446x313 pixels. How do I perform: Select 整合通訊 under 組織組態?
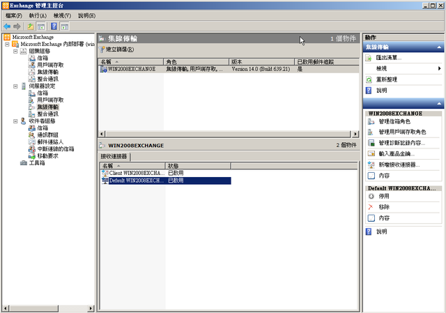tap(48, 79)
